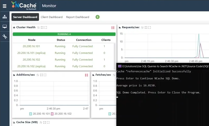Click corner-brackets fullscreen icon on Cluster Health
This screenshot has height=126, width=209.
pyautogui.click(x=46, y=27)
